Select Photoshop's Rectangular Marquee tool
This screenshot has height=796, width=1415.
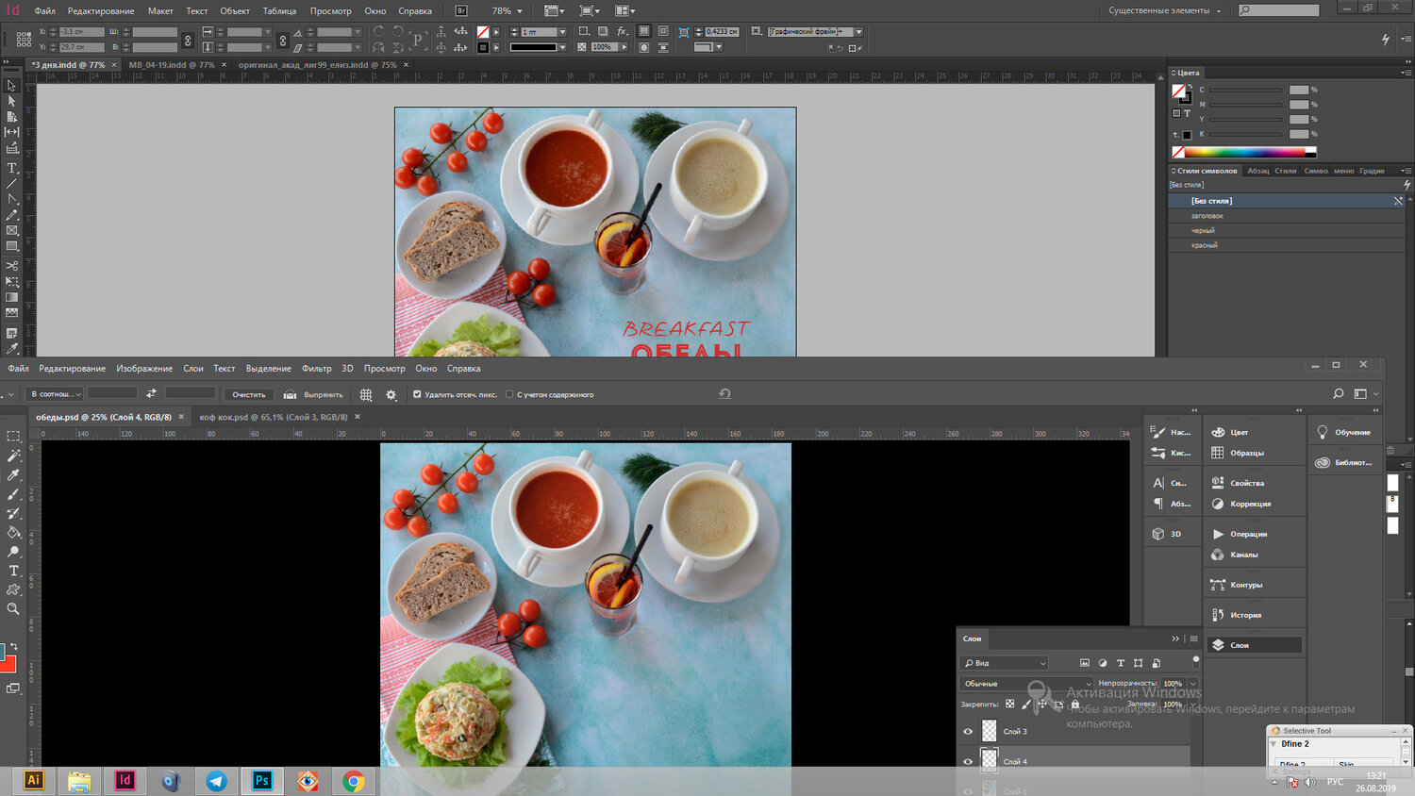pyautogui.click(x=13, y=437)
